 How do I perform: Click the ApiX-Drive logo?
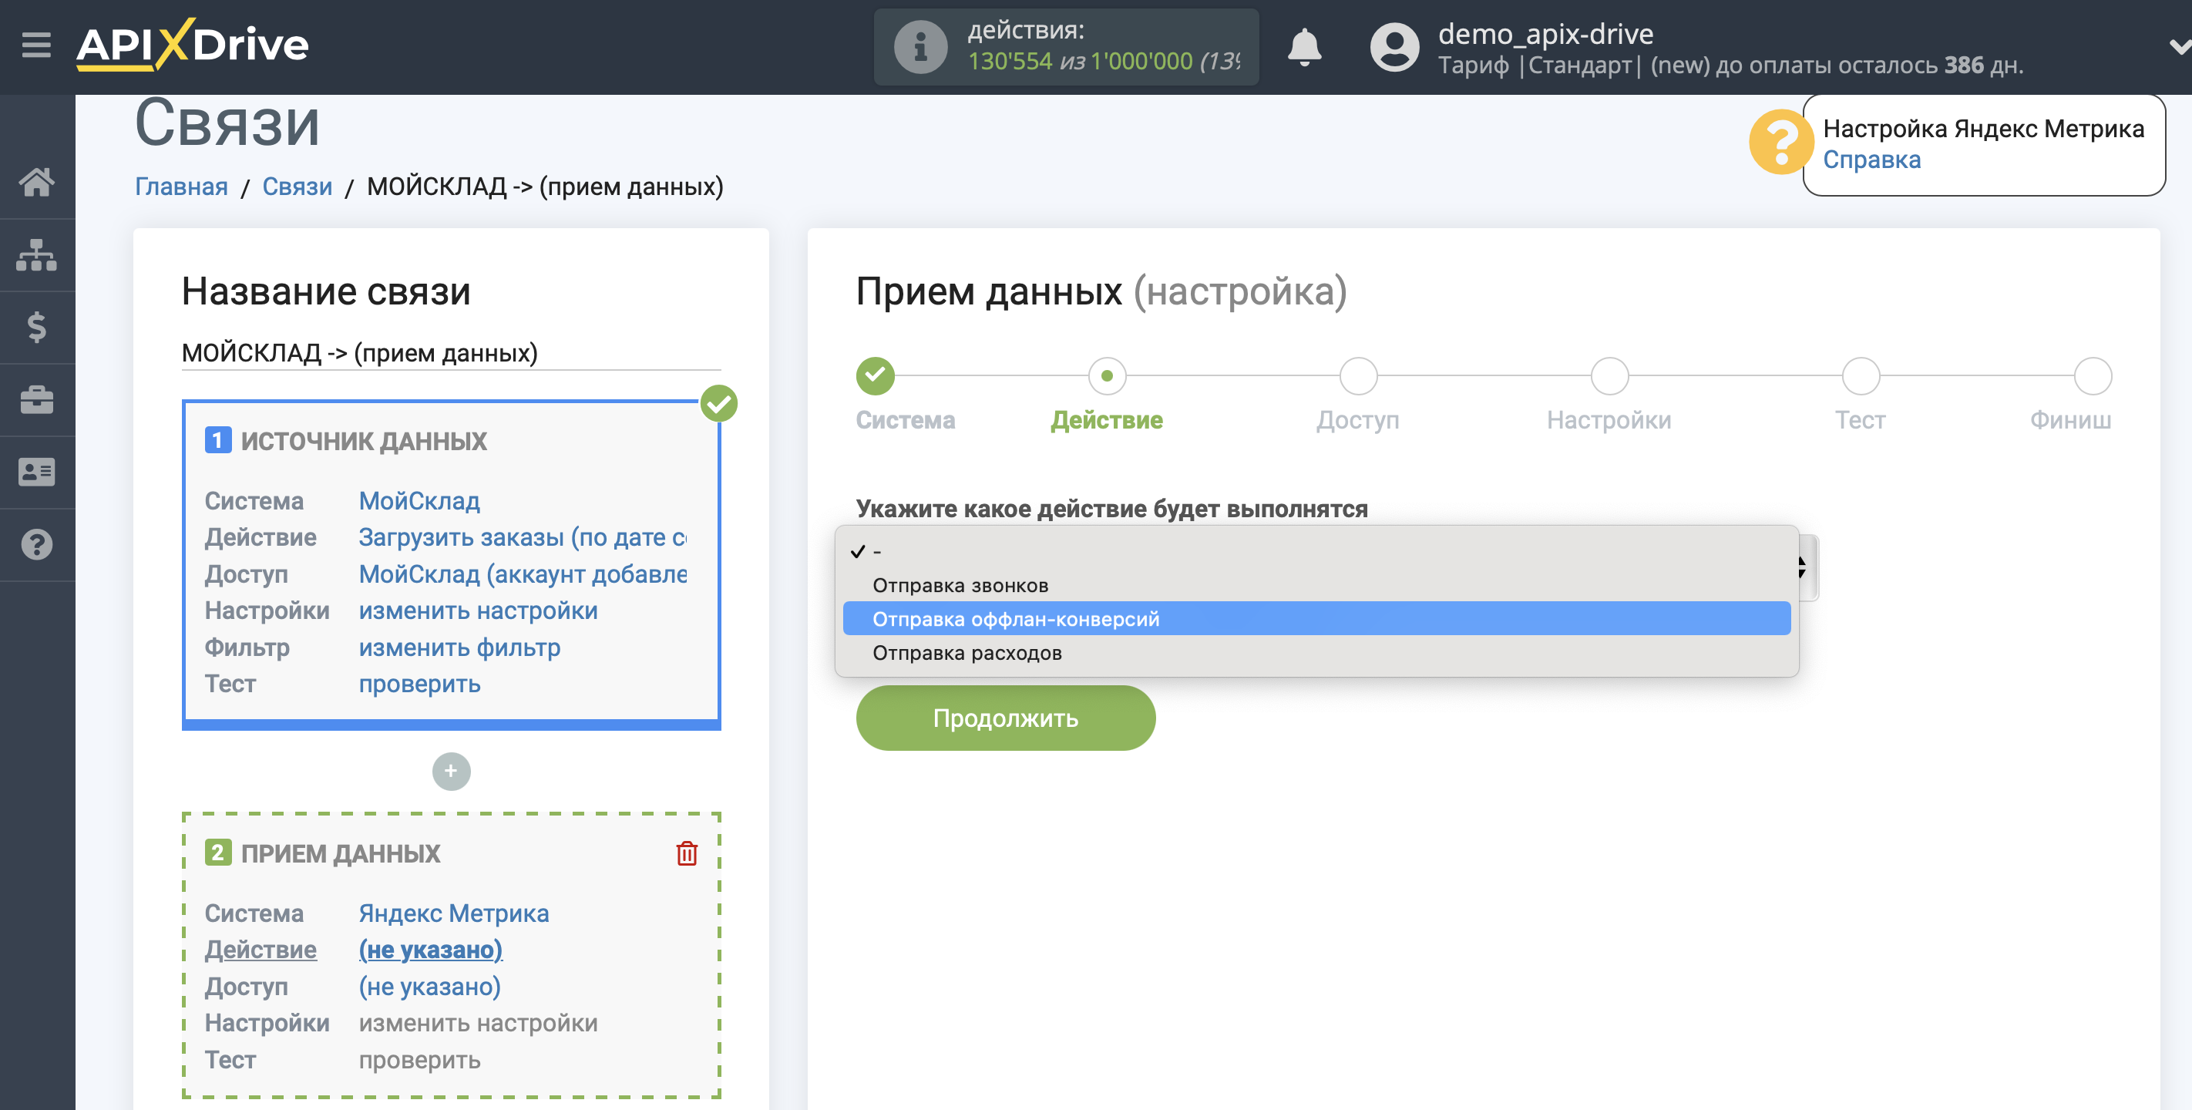coord(193,44)
